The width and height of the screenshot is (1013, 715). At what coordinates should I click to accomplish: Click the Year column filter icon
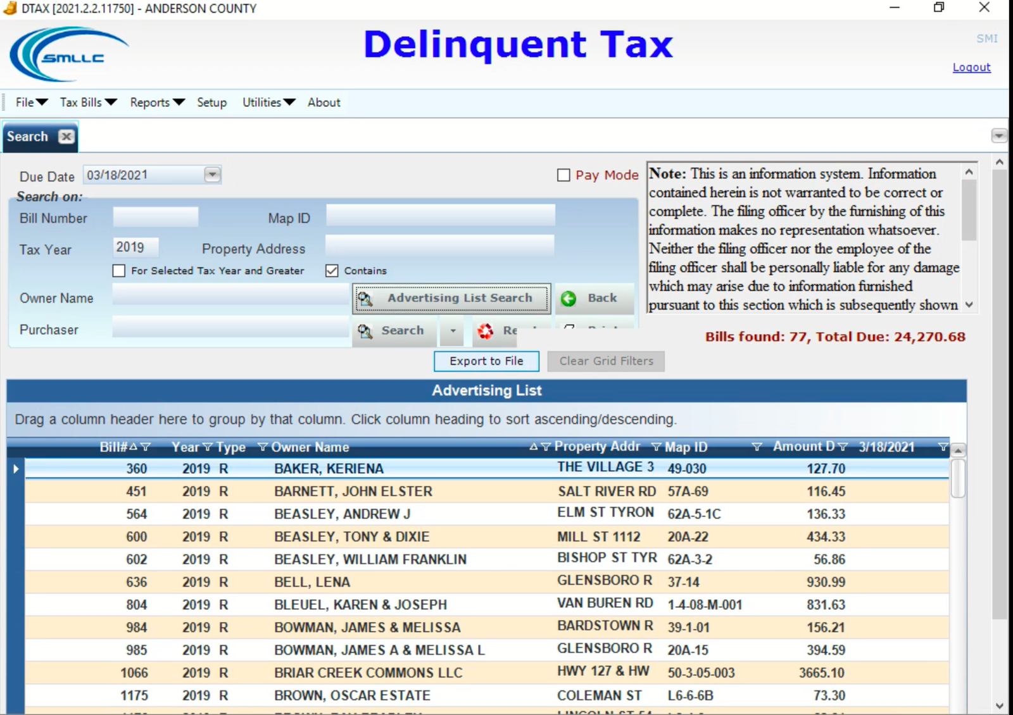point(207,447)
